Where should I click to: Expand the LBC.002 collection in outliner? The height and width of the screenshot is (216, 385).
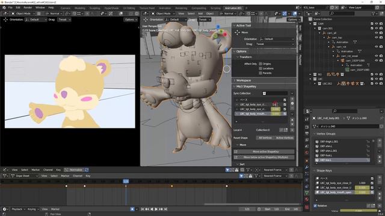[x=315, y=84]
